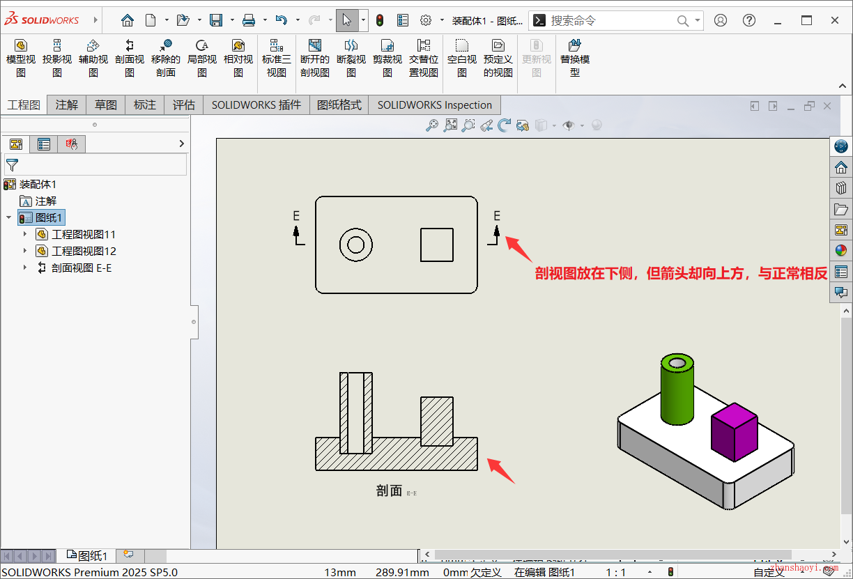
Task: Click the Rebuild traffic light icon
Action: [380, 20]
